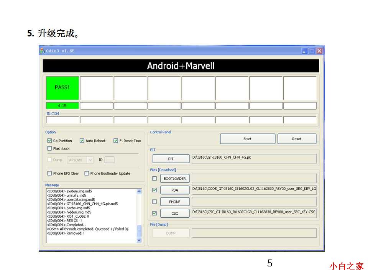
Task: Select log line 'userdata.img.md5'
Action: pyautogui.click(x=71, y=199)
